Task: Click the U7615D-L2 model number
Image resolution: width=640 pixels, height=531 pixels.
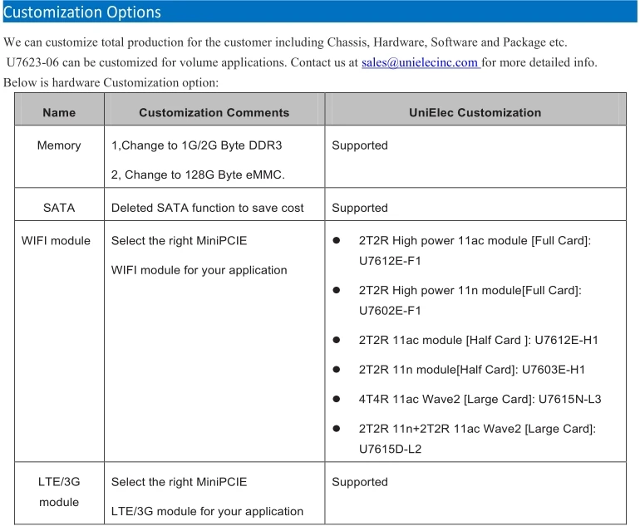Action: [390, 449]
